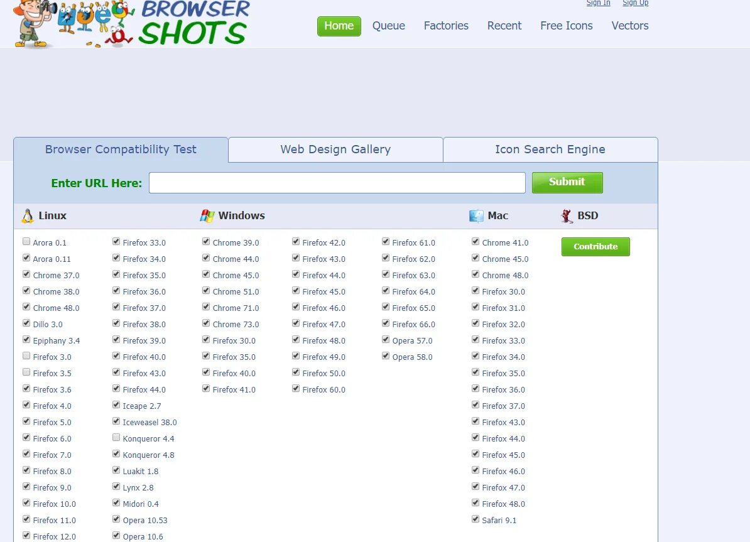Uncheck the Opera 10.53 checkbox
This screenshot has height=542, width=750.
pyautogui.click(x=116, y=519)
